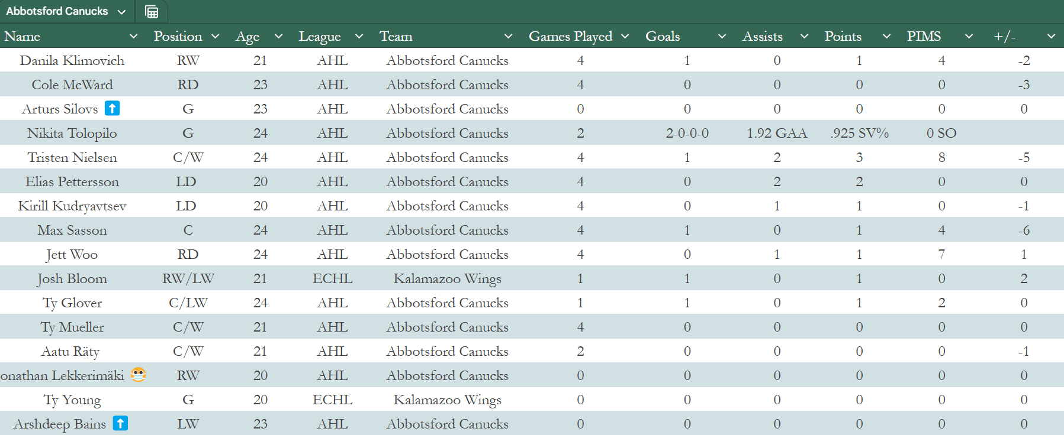Expand the Points column filter arrow

[886, 37]
